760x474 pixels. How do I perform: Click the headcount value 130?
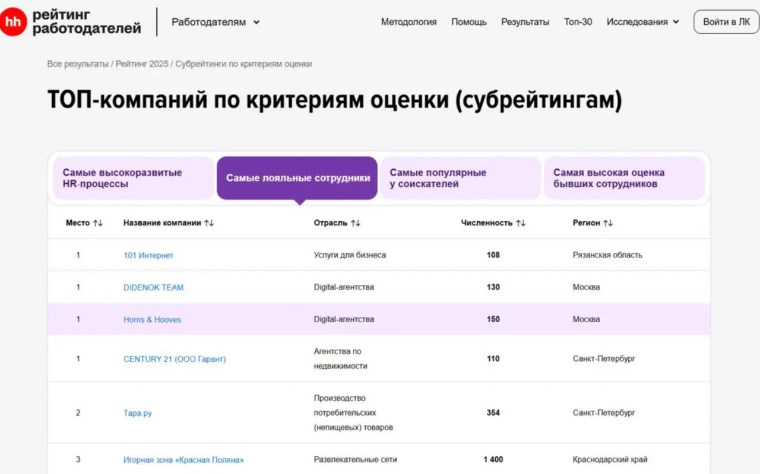coord(493,287)
